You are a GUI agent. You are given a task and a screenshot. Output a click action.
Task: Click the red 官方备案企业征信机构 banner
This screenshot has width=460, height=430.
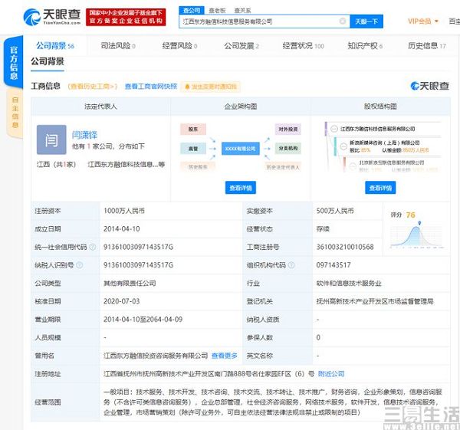point(126,17)
